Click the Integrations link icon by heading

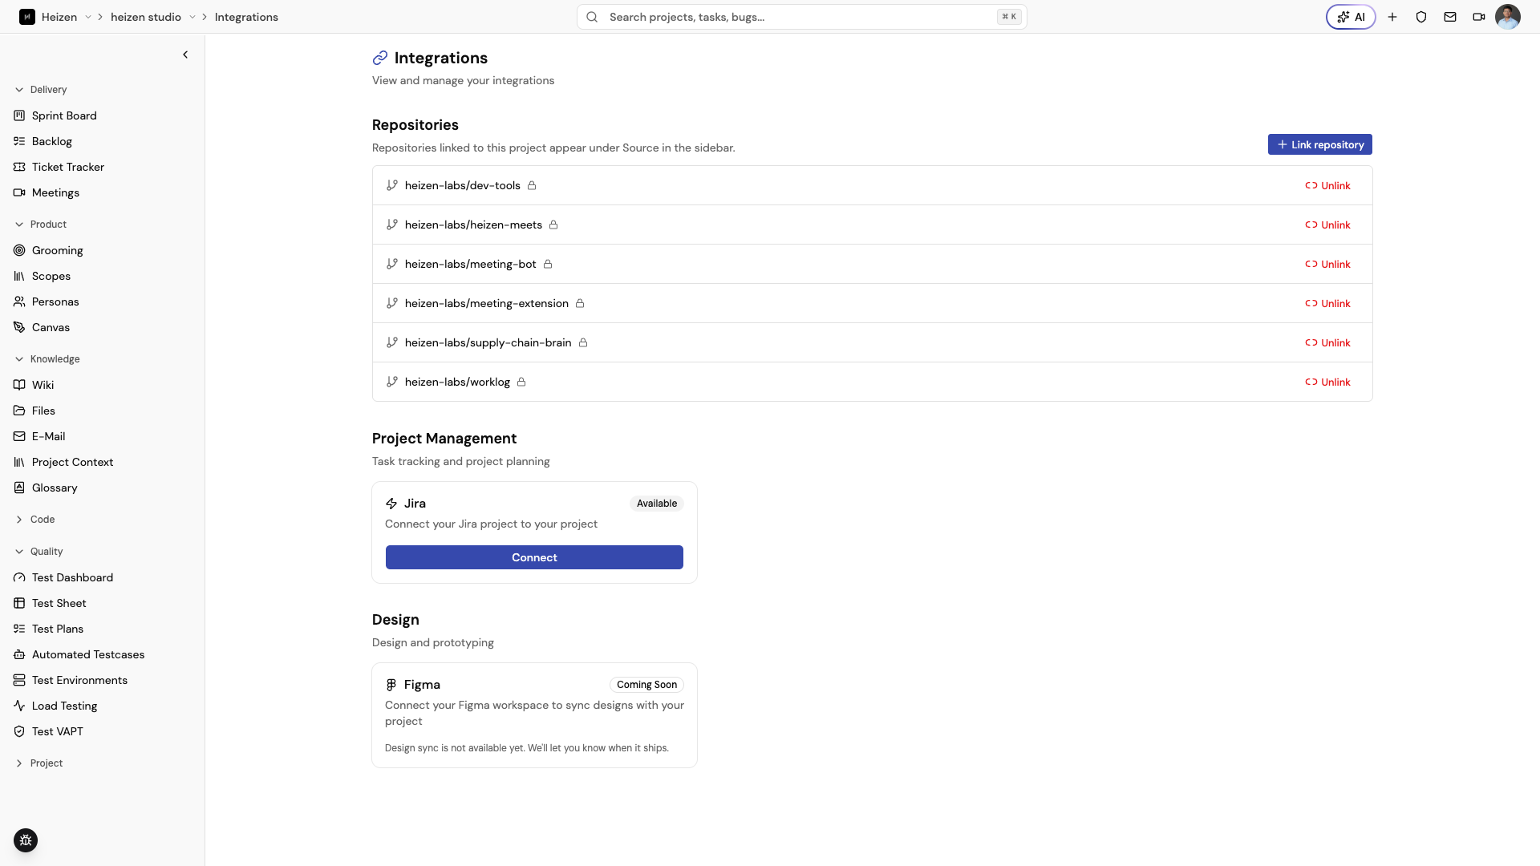(x=380, y=58)
